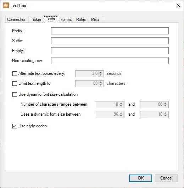Confirm with the OK button
The height and width of the screenshot is (188, 184).
click(x=140, y=178)
